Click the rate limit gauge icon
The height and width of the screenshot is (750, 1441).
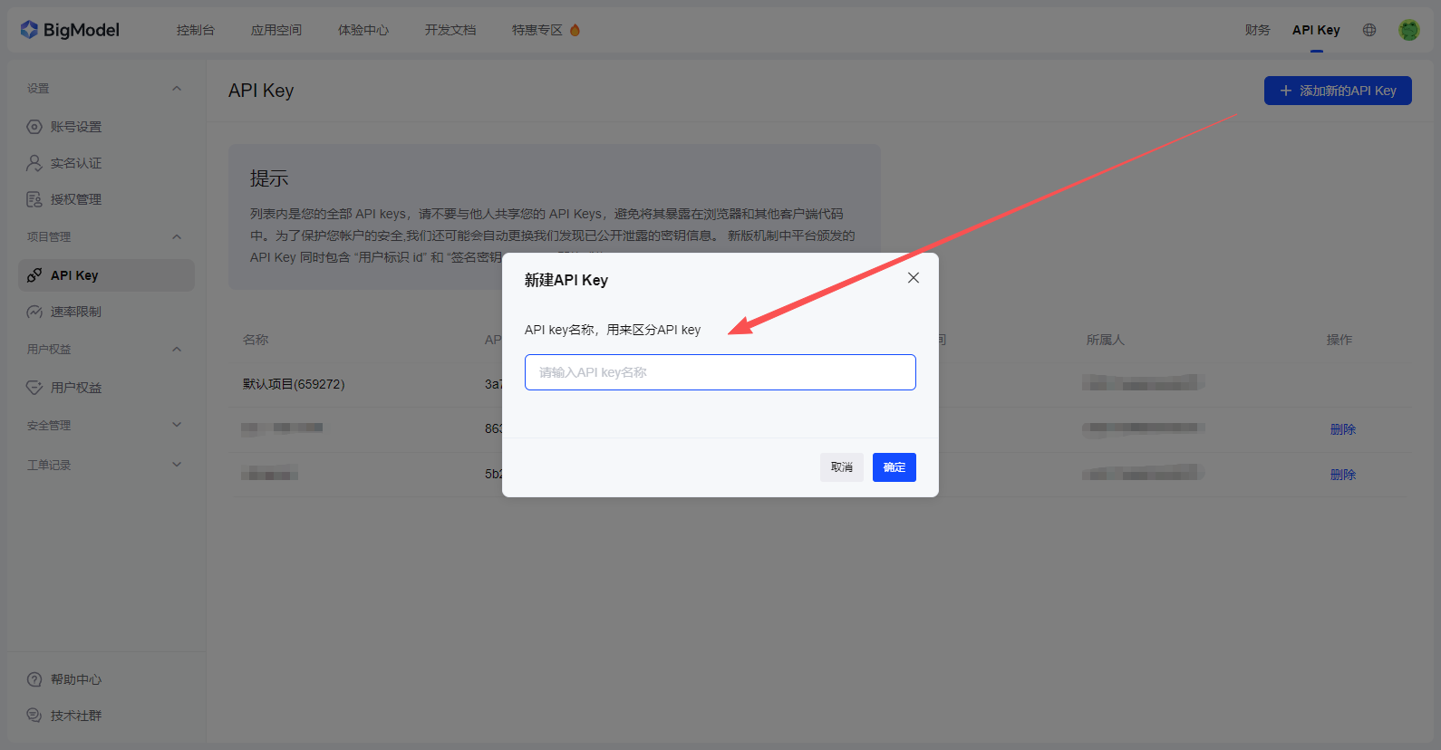pos(34,312)
